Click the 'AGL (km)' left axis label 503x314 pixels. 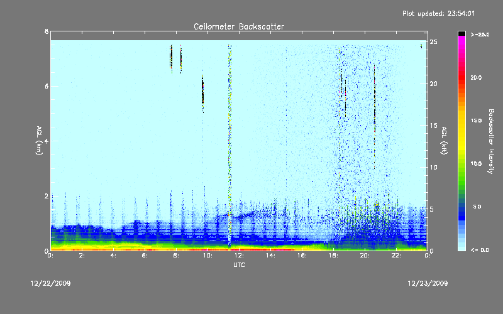[39, 141]
